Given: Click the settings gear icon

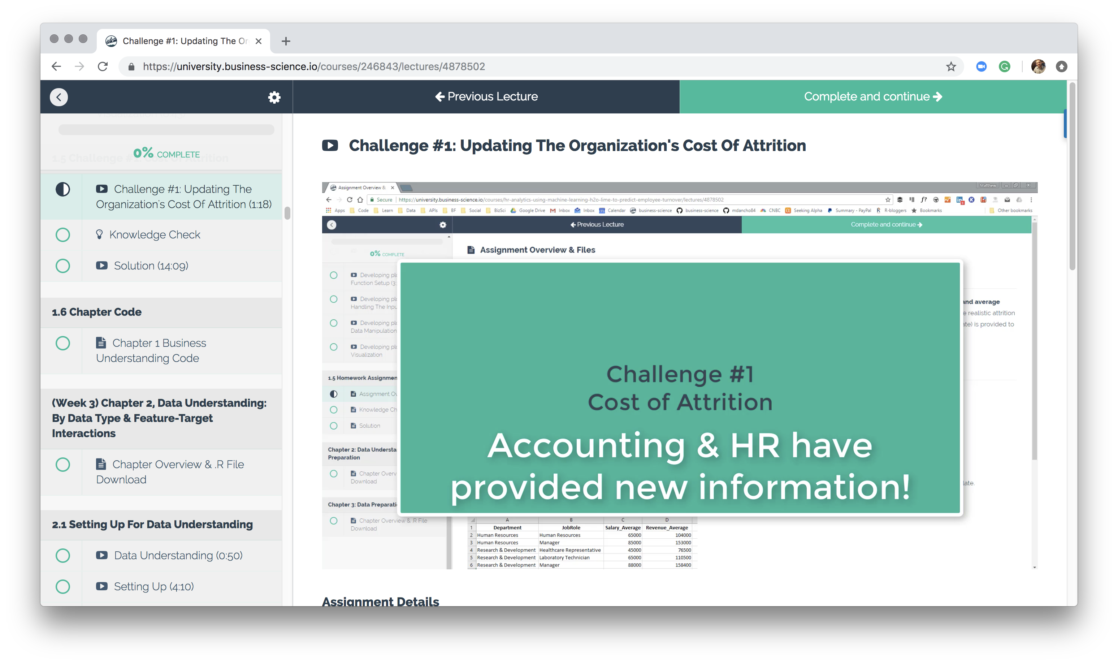Looking at the screenshot, I should [x=274, y=96].
